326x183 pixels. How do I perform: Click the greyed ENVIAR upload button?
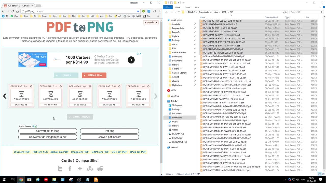pyautogui.click(x=66, y=75)
